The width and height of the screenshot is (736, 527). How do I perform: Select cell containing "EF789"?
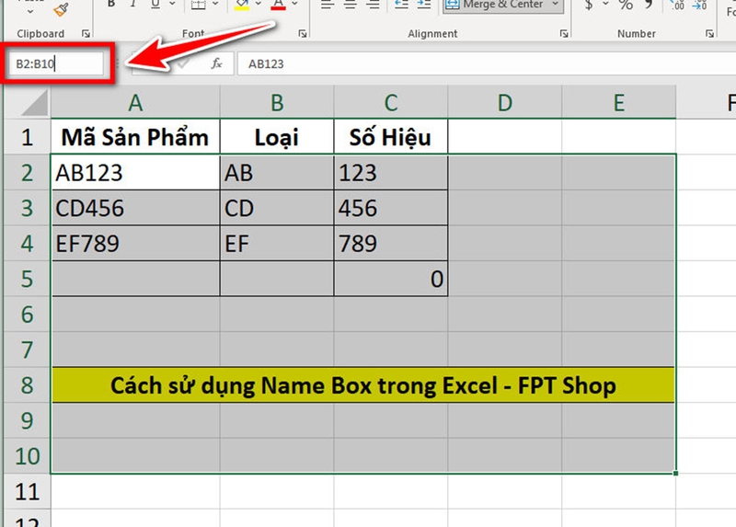click(x=135, y=243)
